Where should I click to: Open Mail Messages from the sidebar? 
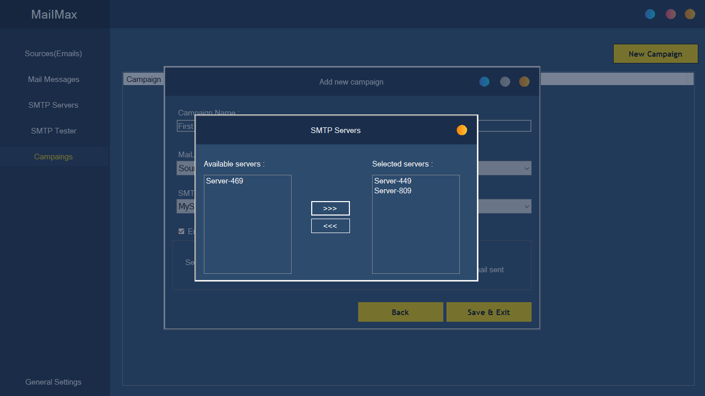pyautogui.click(x=53, y=79)
